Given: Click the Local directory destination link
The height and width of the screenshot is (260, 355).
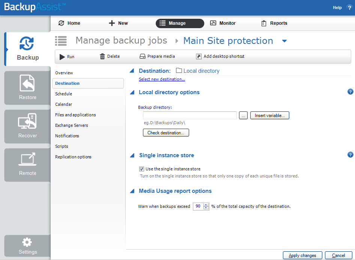Looking at the screenshot, I should (202, 71).
